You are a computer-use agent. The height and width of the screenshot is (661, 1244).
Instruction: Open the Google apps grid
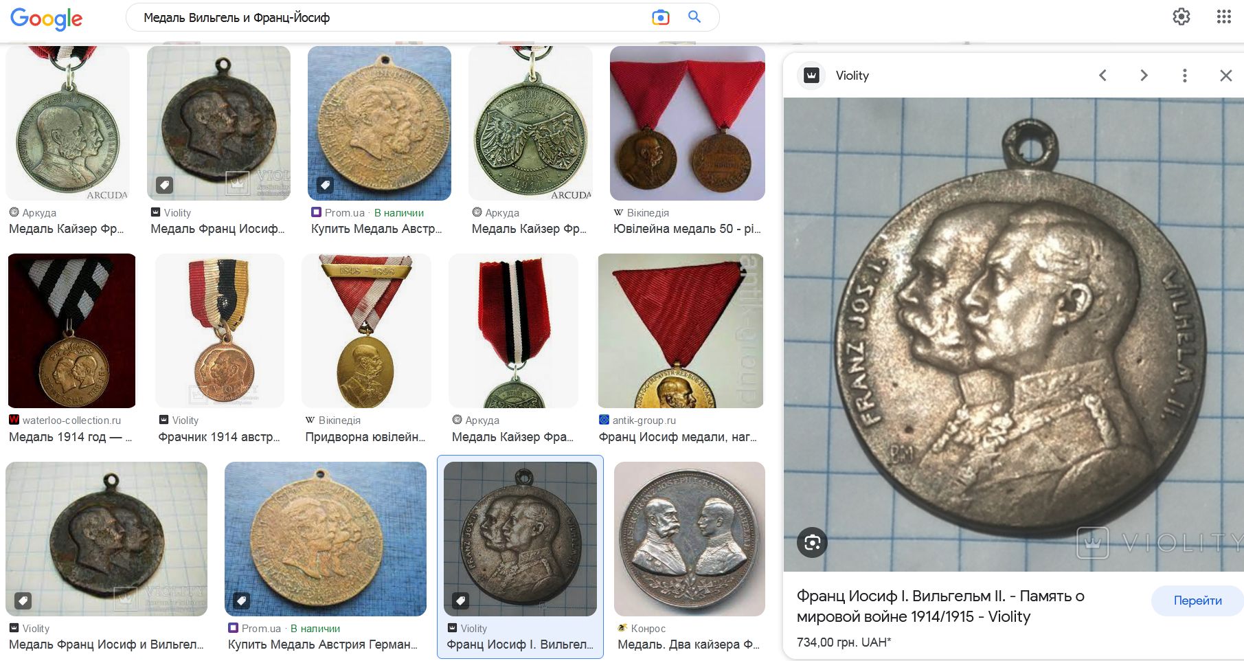point(1223,16)
